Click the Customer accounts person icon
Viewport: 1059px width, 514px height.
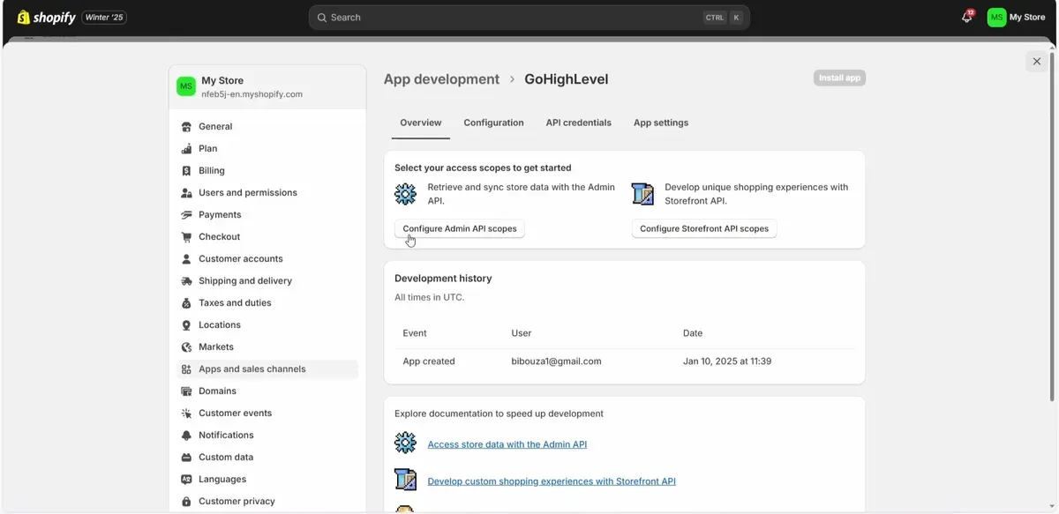(186, 258)
